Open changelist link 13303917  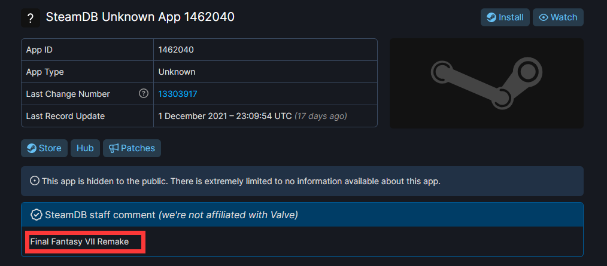[x=178, y=94]
